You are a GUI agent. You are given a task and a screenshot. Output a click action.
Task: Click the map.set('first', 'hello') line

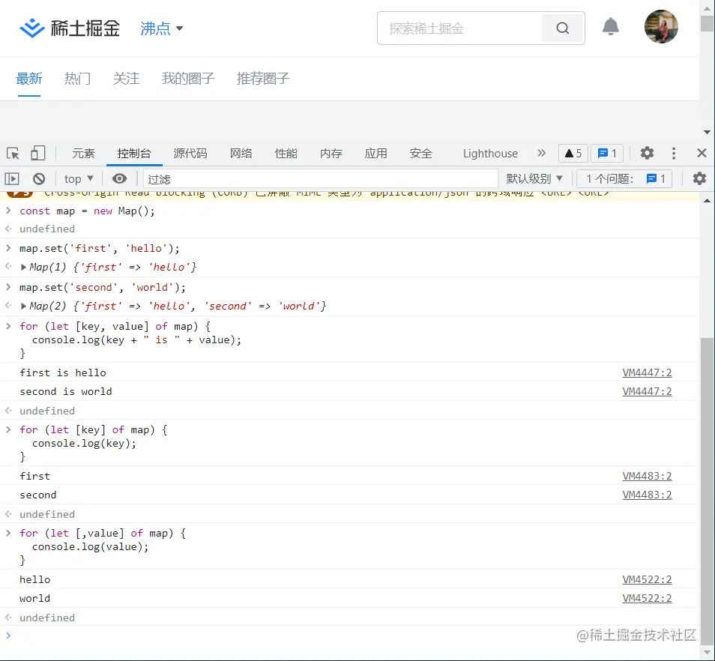coord(100,249)
